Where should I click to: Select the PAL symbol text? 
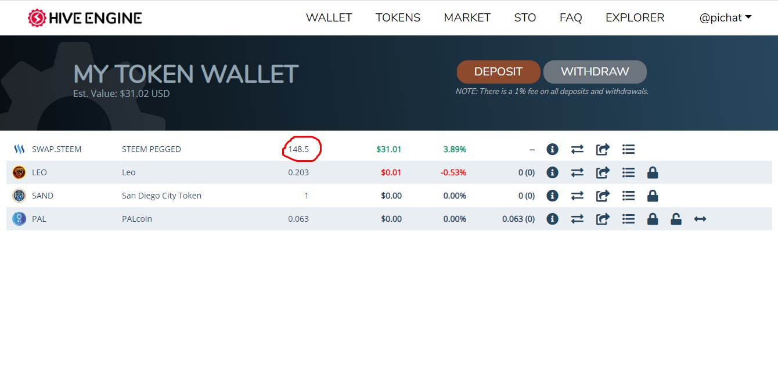point(39,219)
